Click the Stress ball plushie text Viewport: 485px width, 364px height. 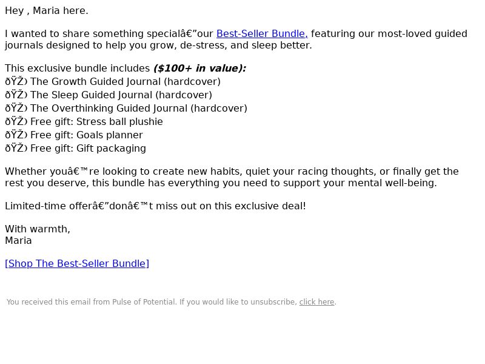click(x=119, y=121)
